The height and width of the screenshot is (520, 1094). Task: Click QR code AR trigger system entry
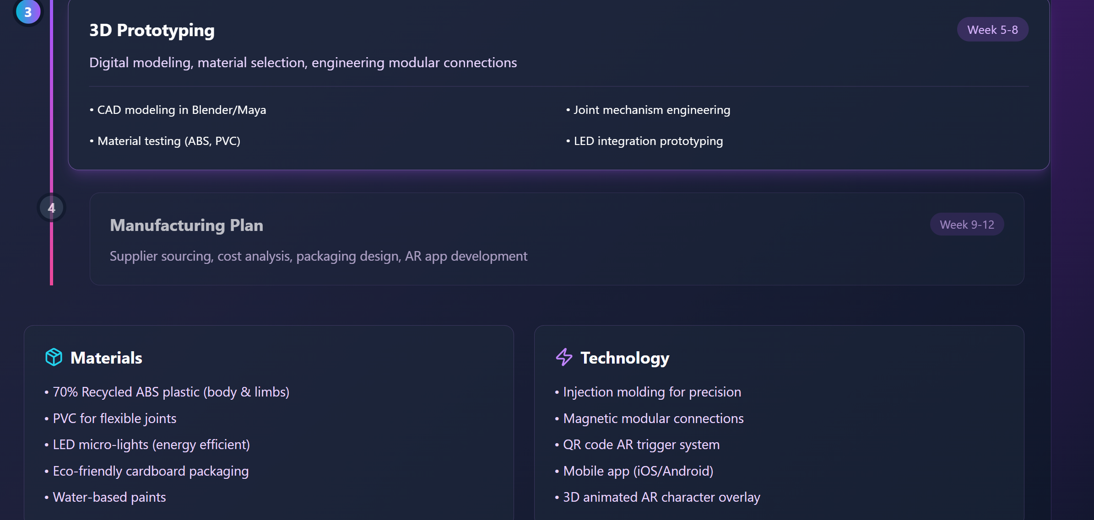(641, 445)
